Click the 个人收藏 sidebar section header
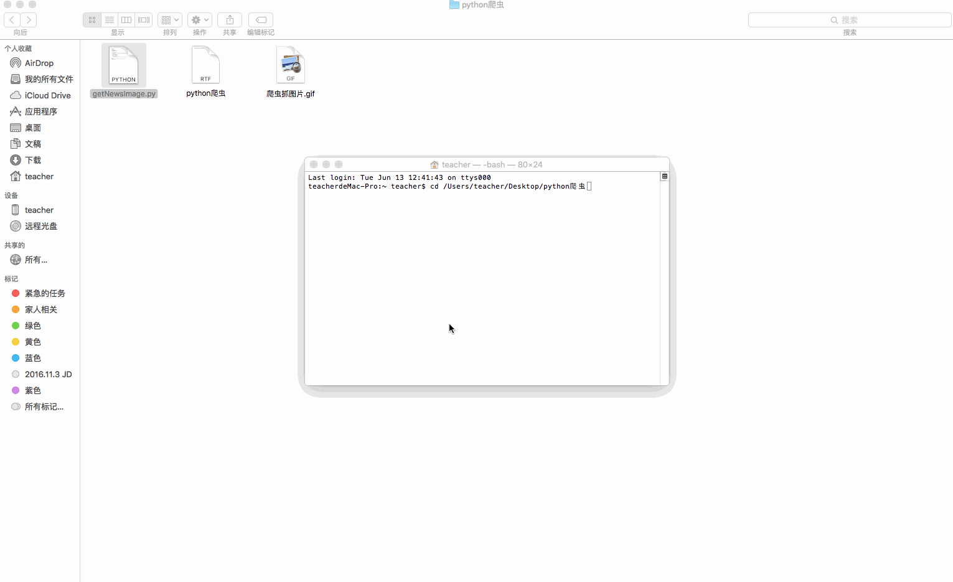The image size is (953, 582). [18, 49]
